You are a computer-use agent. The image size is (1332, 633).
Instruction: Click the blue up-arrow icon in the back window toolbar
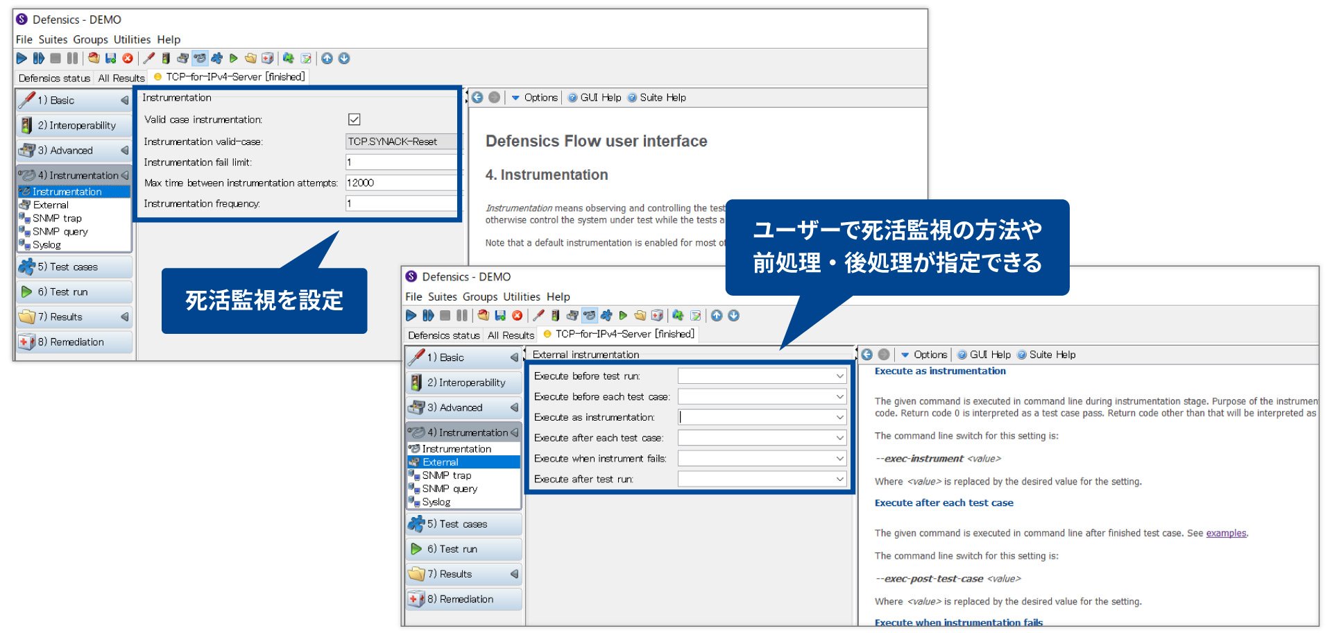tap(327, 58)
